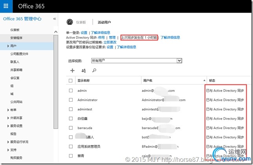Click 设置 link for multi-factor authentication
Image resolution: width=253 pixels, height=165 pixels.
click(x=110, y=47)
